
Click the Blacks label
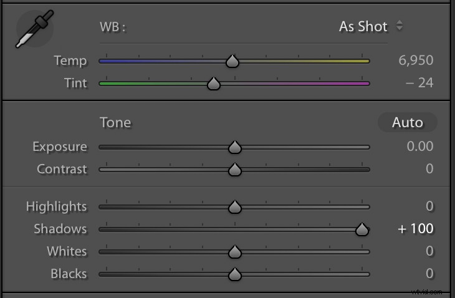(x=69, y=274)
